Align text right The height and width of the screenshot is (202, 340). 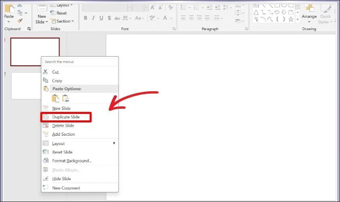click(x=199, y=18)
